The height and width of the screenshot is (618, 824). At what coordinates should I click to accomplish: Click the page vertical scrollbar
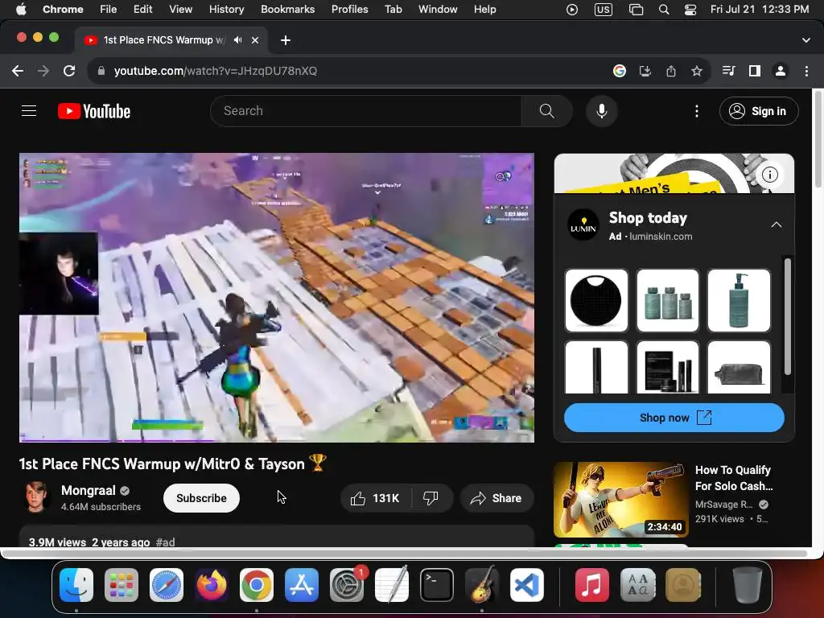click(x=818, y=139)
